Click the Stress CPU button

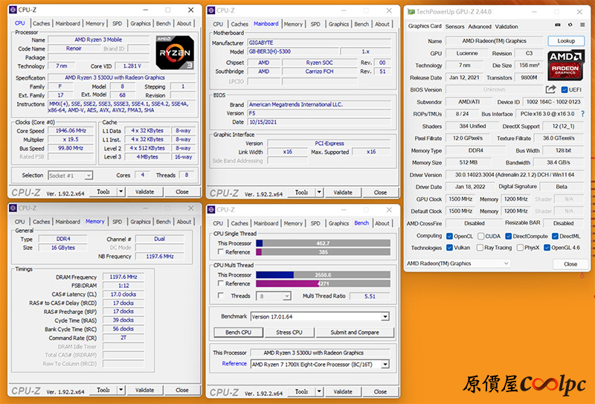pyautogui.click(x=289, y=333)
